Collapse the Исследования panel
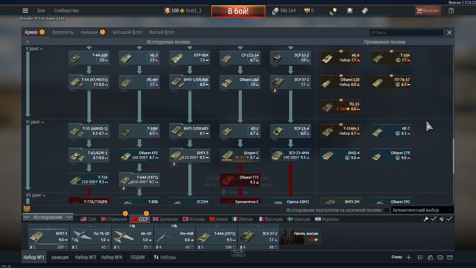 (x=48, y=217)
